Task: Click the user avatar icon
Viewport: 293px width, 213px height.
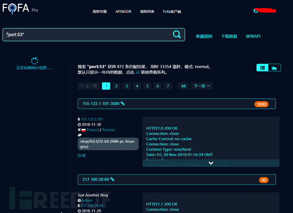Action: [x=256, y=11]
